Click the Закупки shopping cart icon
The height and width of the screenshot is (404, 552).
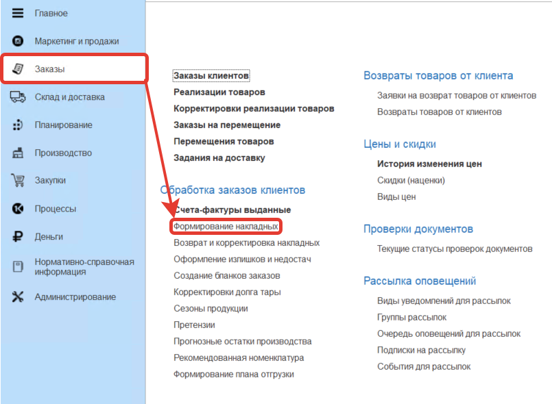[x=18, y=180]
